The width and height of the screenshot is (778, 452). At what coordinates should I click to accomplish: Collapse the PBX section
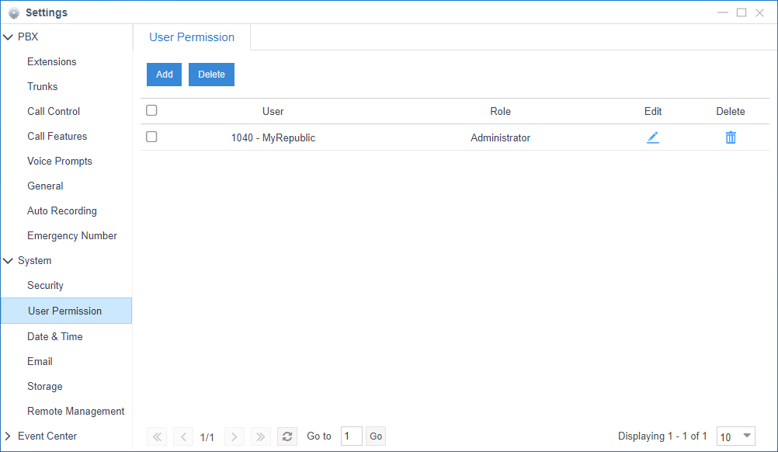8,37
